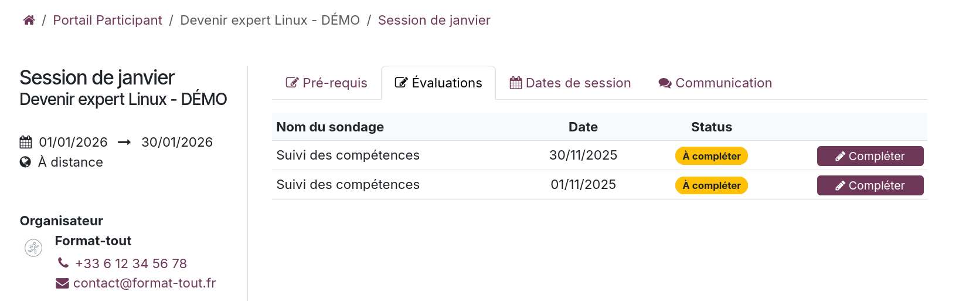Viewport: 959px width, 301px height.
Task: Click the edit icon on Pré-requis tab
Action: (x=291, y=83)
